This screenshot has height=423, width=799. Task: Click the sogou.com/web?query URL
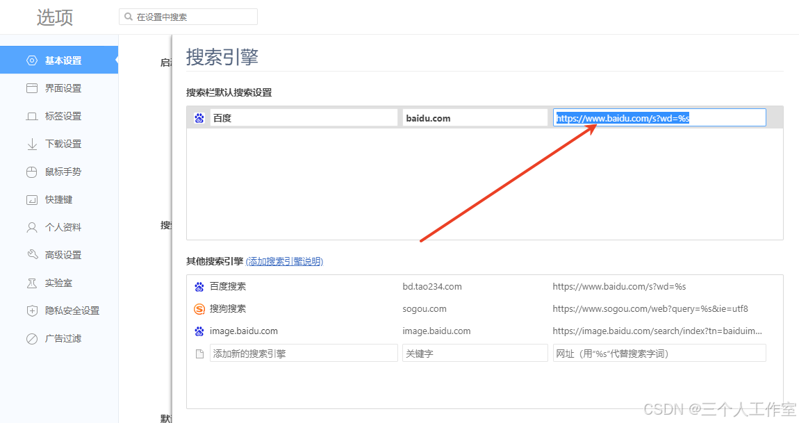pyautogui.click(x=650, y=309)
